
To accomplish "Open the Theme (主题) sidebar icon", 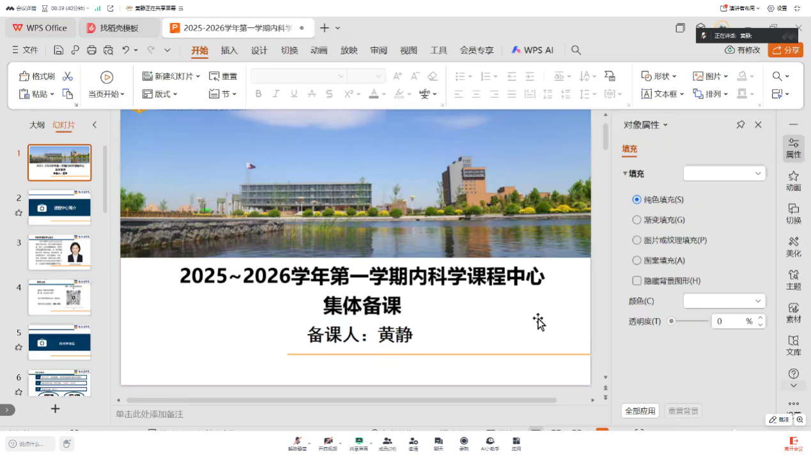I will pos(793,280).
